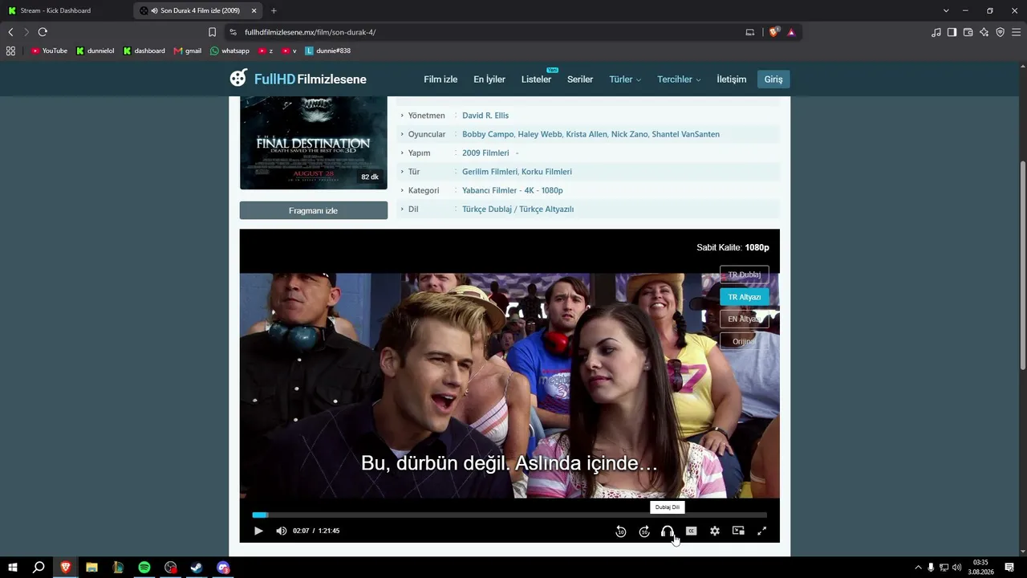Select the TR Altyazı subtitle option
Screen dimensions: 1027x578
point(745,297)
